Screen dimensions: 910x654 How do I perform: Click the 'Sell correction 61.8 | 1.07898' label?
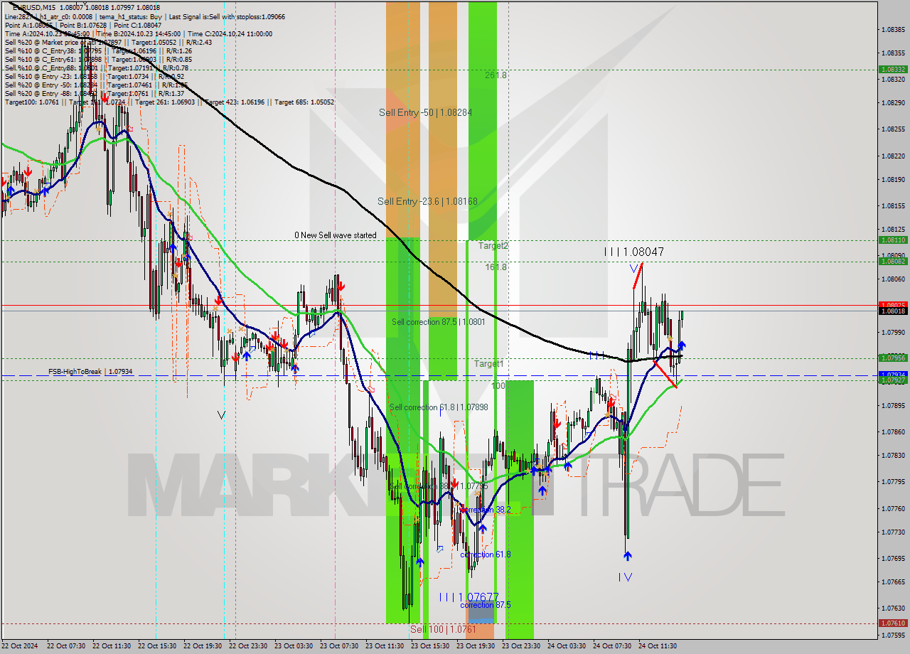(x=439, y=407)
